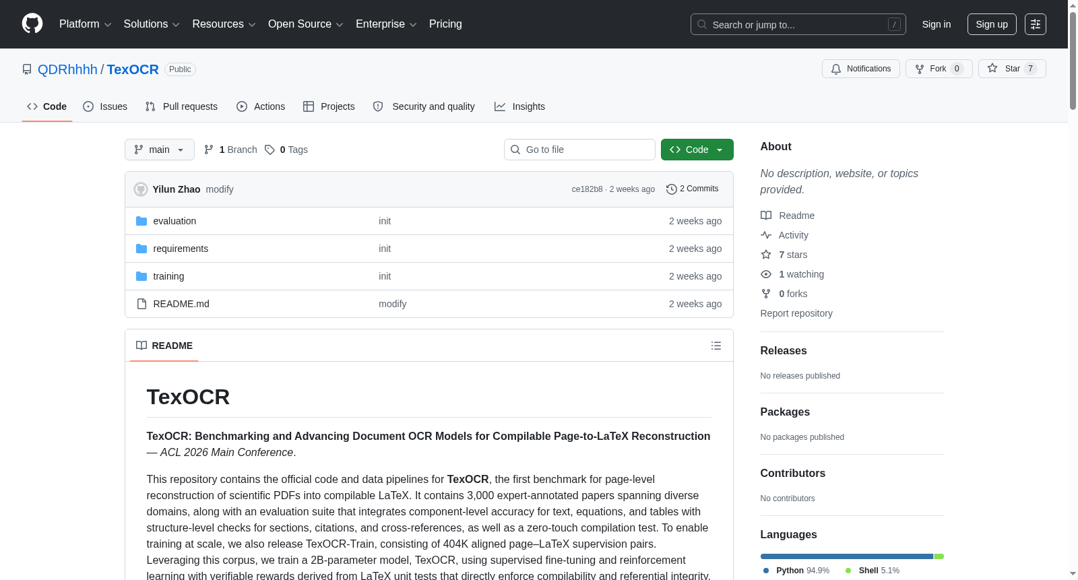Viewport: 1078px width, 580px height.
Task: Open the main branch selector dropdown
Action: (160, 150)
